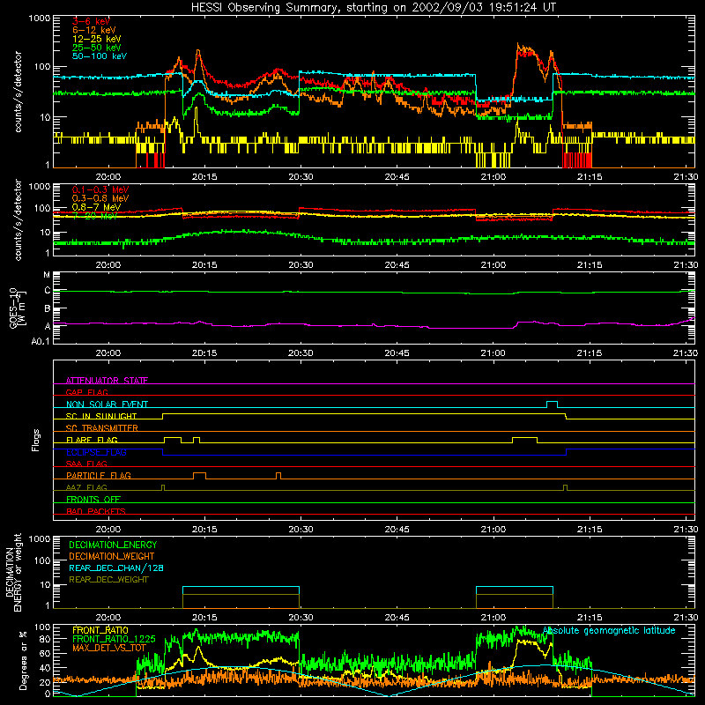This screenshot has width=705, height=705.
Task: Select the 3-6 keV legend label
Action: 92,21
